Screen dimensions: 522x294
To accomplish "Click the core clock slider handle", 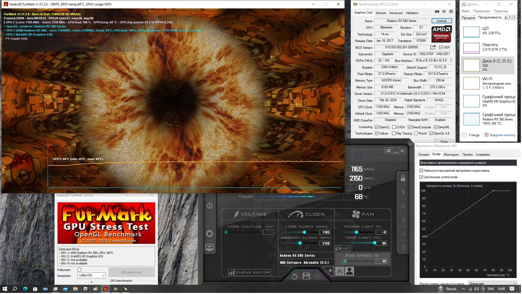I will pos(305,233).
